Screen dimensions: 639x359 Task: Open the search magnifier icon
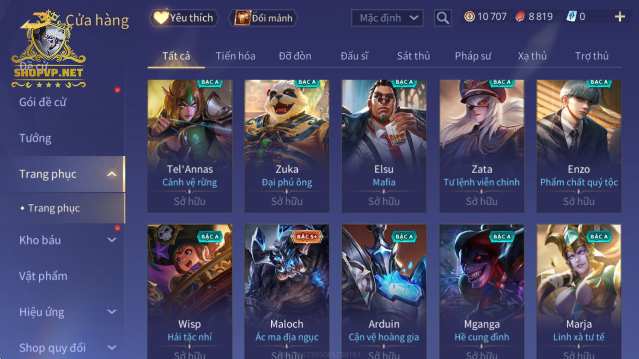[443, 18]
